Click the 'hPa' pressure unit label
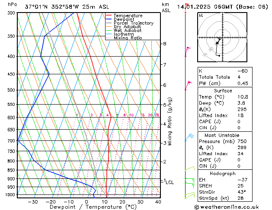This screenshot has width=272, height=210. pos(12,4)
